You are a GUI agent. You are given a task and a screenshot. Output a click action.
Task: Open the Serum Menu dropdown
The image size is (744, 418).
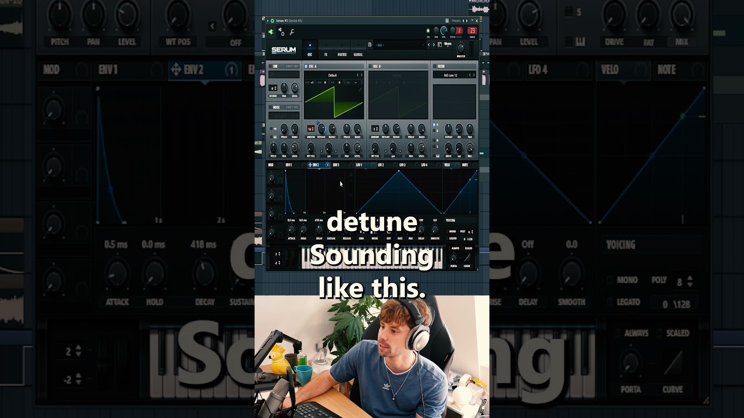click(448, 44)
